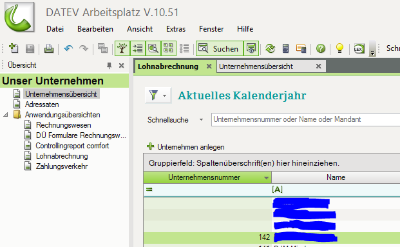
Task: Select Adressaten in the tree
Action: [x=42, y=104]
